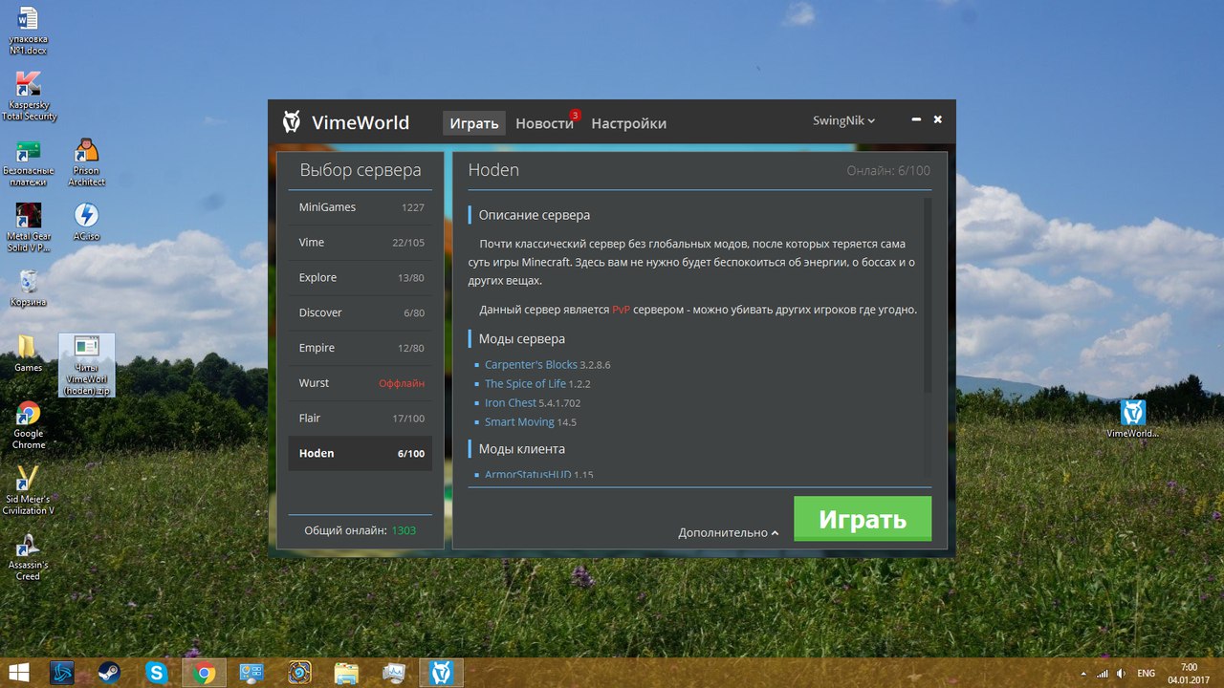The width and height of the screenshot is (1224, 688).
Task: Open the performance monitor taskbar icon
Action: (x=394, y=673)
